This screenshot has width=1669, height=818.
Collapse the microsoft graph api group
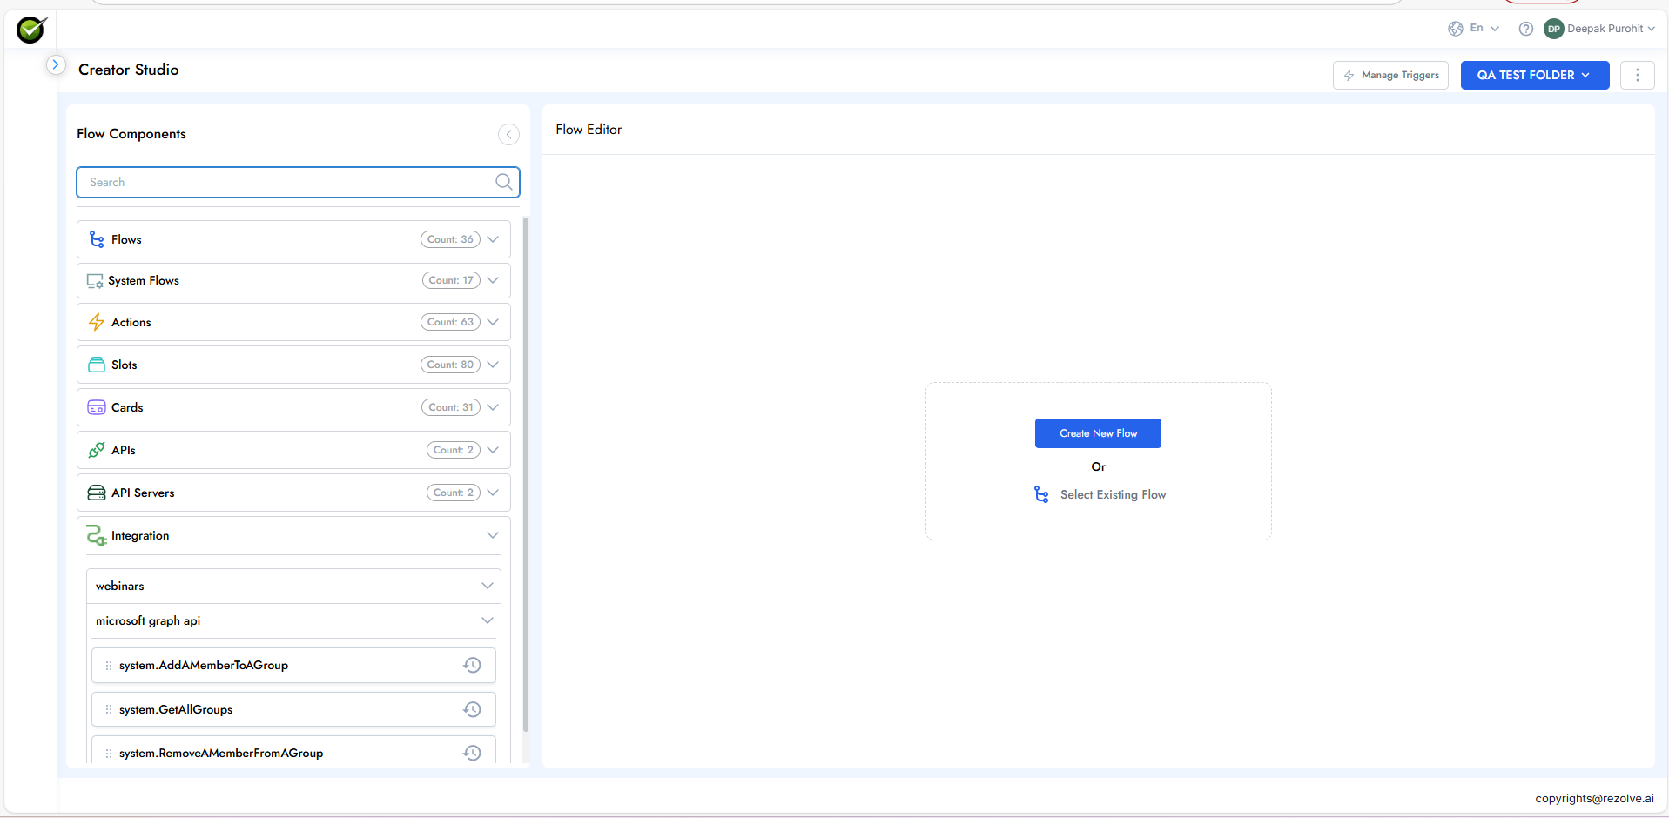[487, 620]
